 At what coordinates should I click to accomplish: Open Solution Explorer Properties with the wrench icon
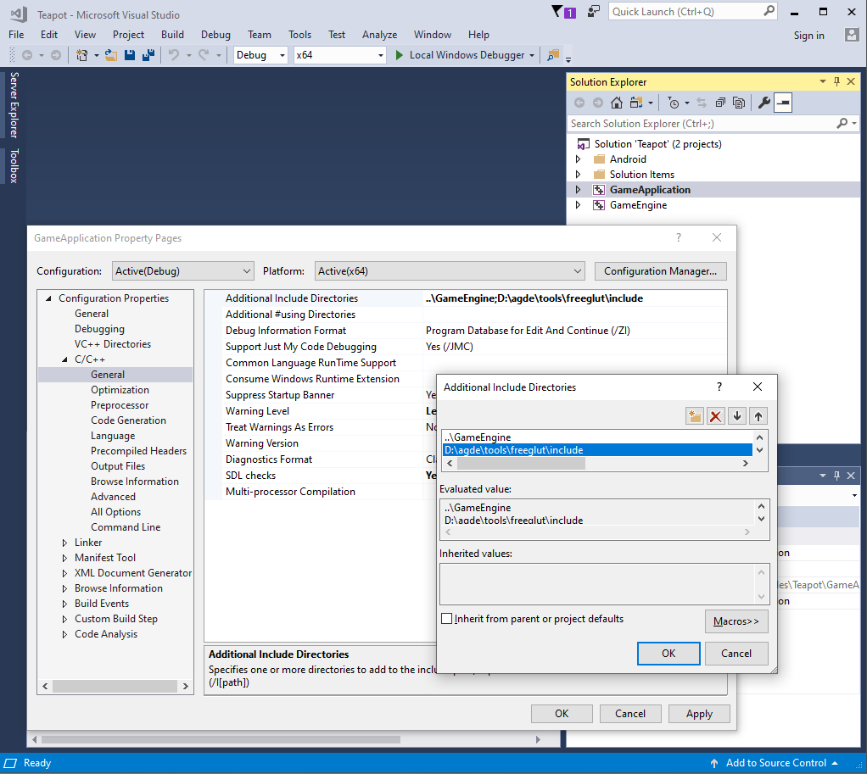point(763,102)
